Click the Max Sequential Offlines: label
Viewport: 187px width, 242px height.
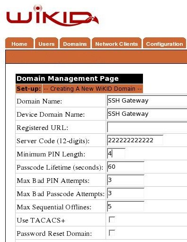[x=54, y=207]
